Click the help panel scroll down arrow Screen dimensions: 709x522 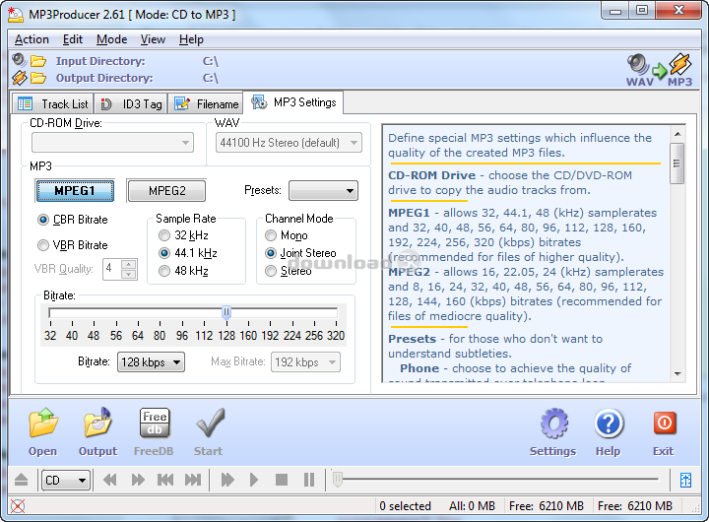(677, 373)
